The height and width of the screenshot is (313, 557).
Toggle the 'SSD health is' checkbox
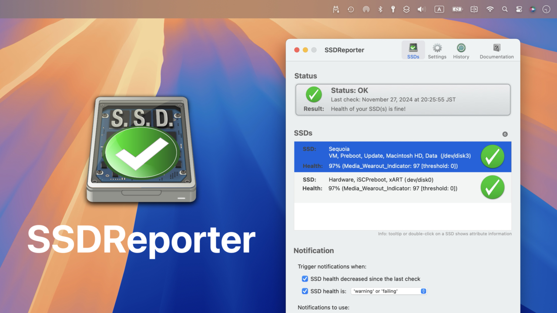point(305,291)
